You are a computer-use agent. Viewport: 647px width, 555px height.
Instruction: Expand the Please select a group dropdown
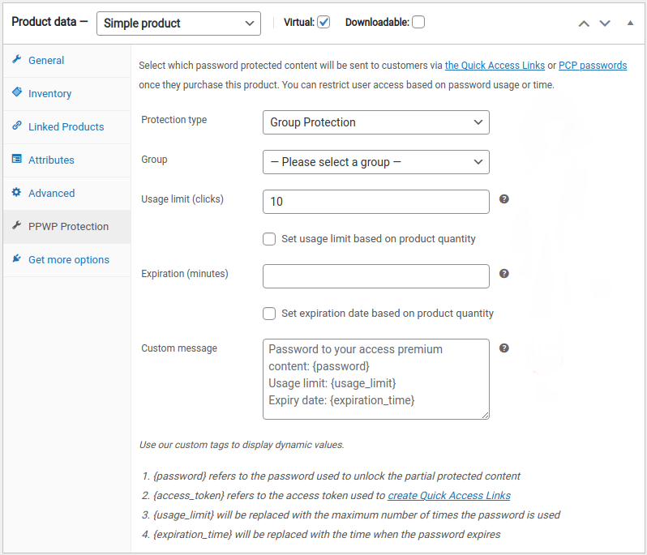tap(375, 162)
